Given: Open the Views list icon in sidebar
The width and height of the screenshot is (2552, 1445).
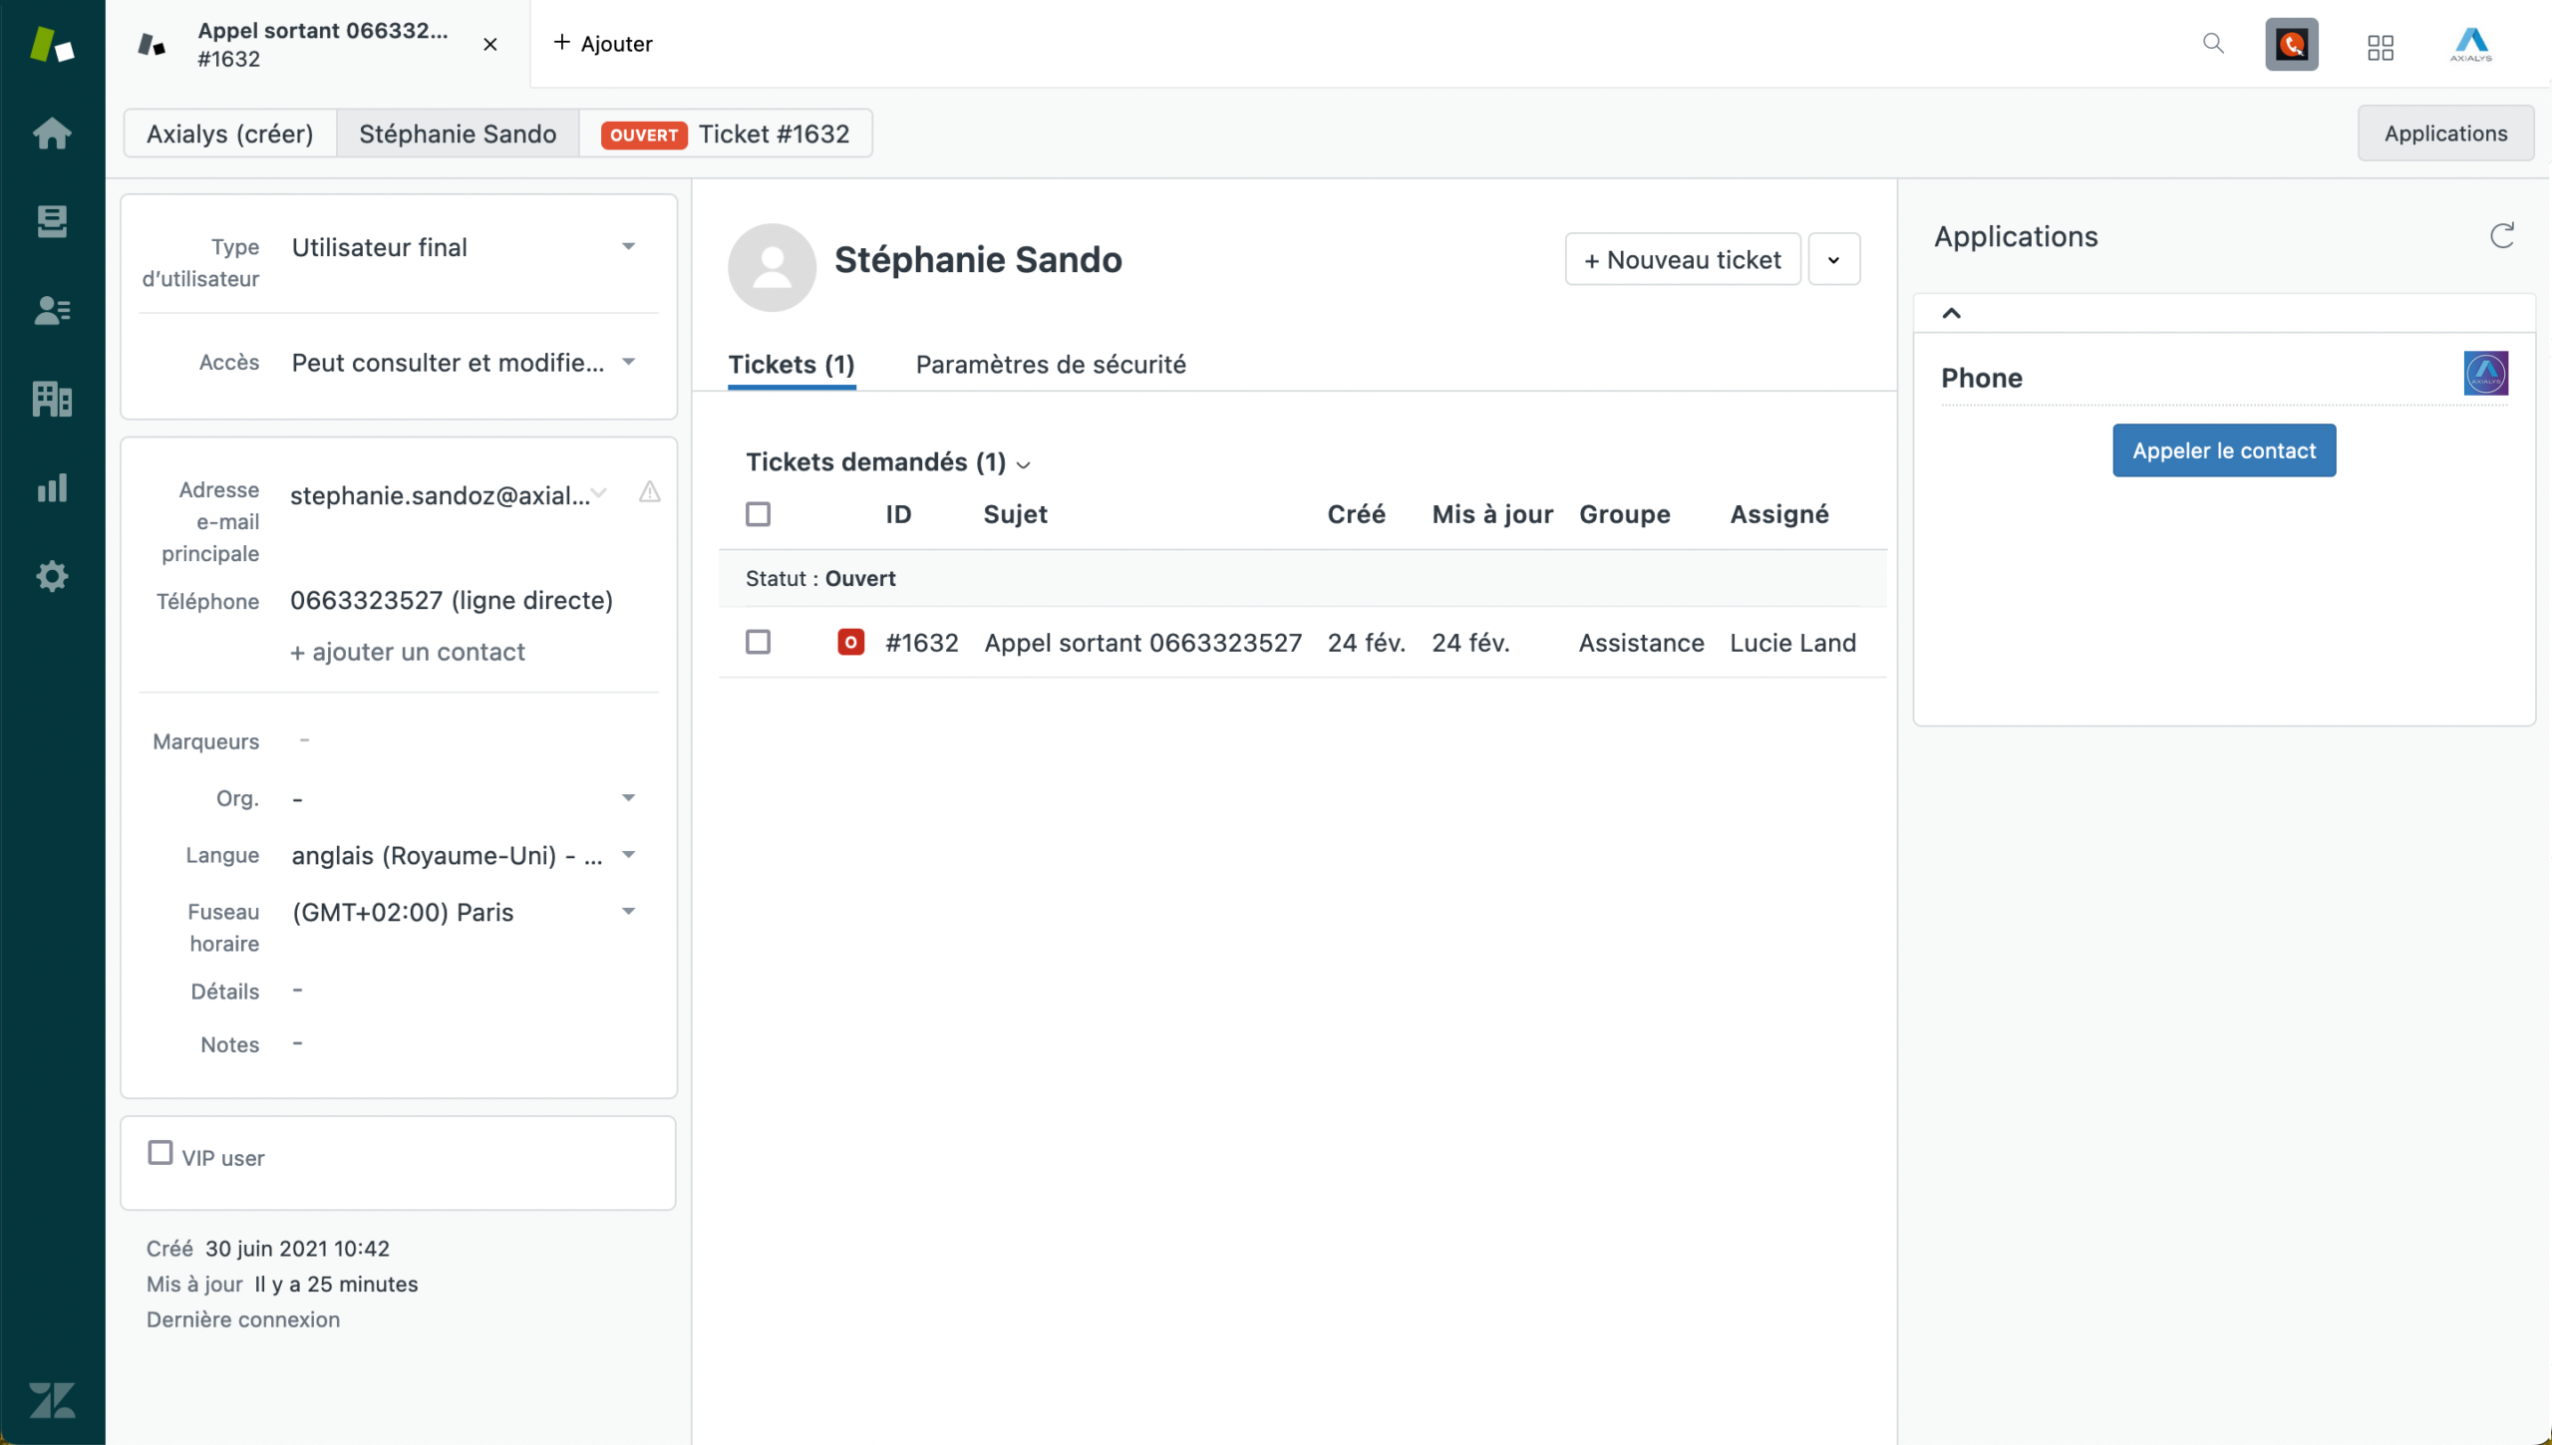Looking at the screenshot, I should (52, 221).
